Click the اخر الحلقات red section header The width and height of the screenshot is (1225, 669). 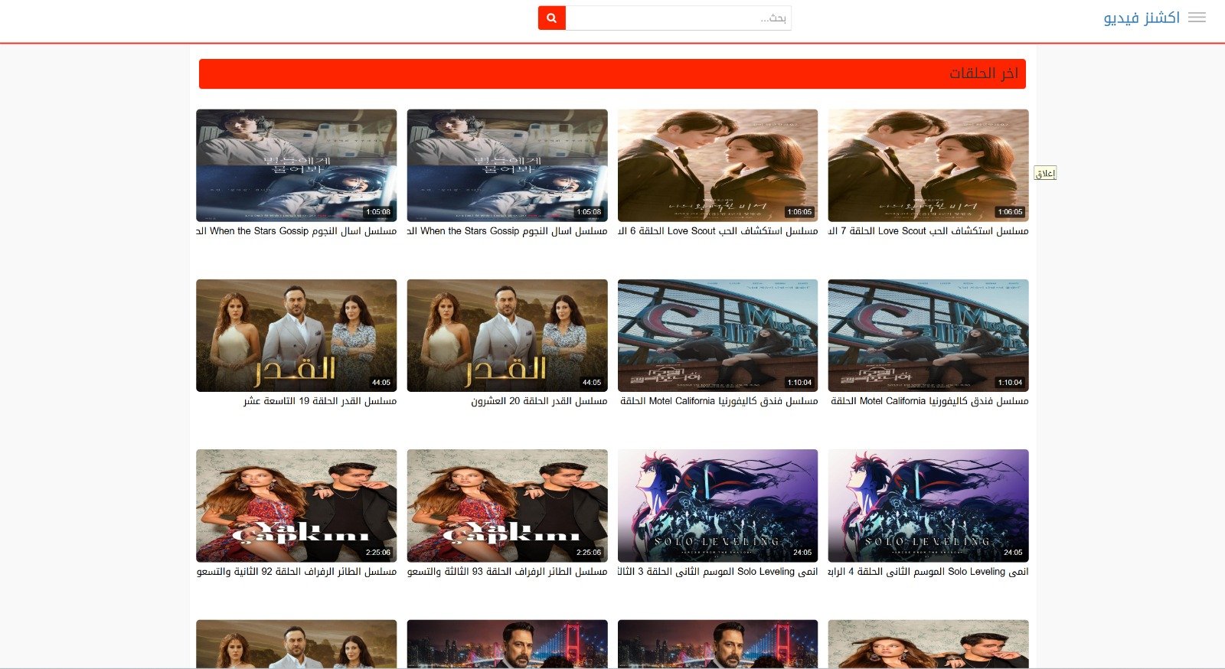coord(612,73)
